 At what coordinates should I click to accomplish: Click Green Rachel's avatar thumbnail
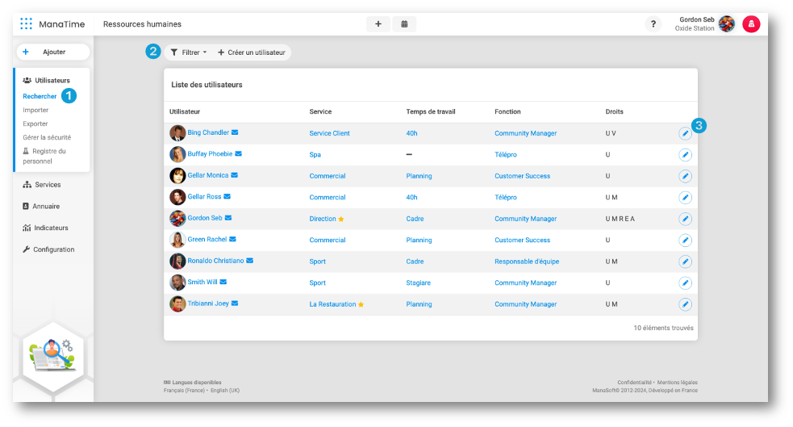(x=177, y=240)
